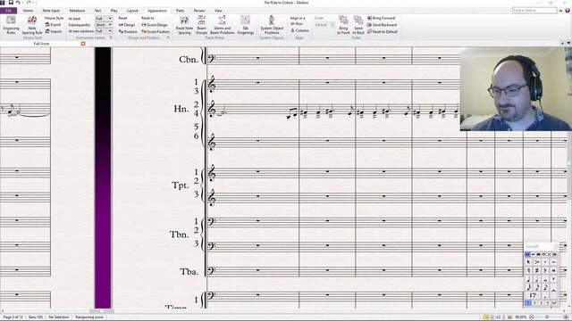Screen dimensions: 572x321
Task: Click Send Backward
Action: point(382,25)
